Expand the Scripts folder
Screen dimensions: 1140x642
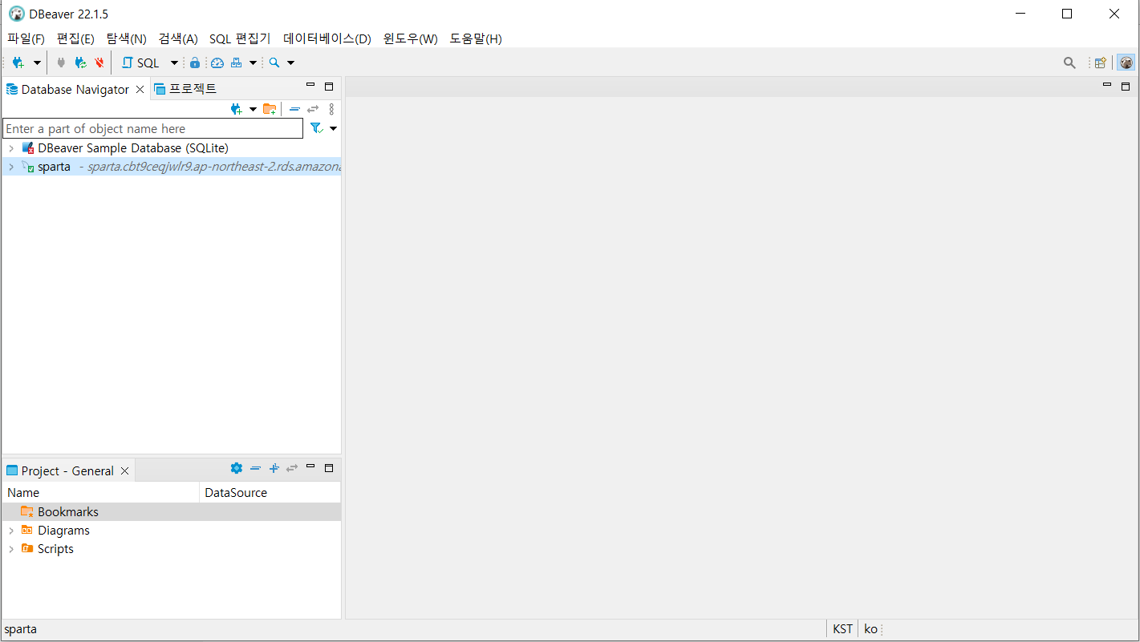[11, 549]
